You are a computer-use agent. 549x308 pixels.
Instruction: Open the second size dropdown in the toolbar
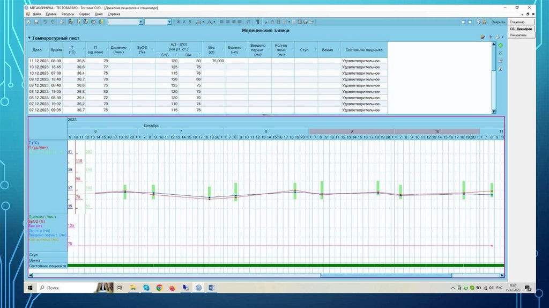point(157,22)
